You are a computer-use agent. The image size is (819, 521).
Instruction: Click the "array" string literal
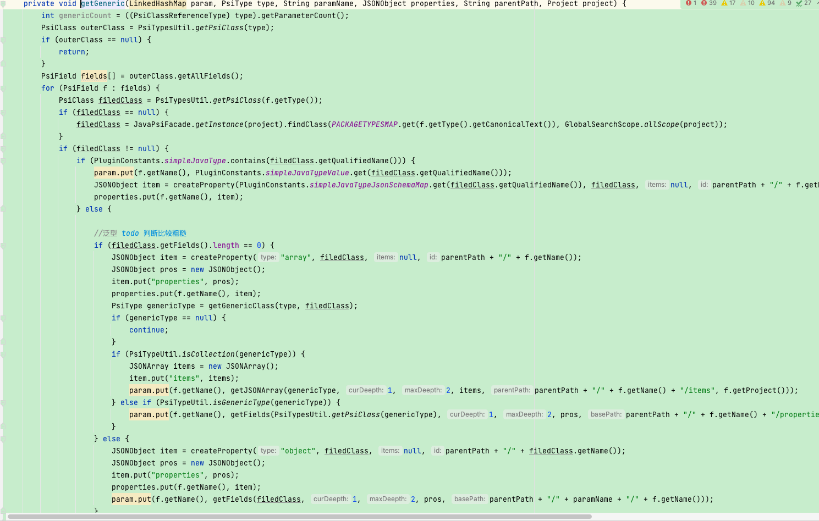coord(296,258)
